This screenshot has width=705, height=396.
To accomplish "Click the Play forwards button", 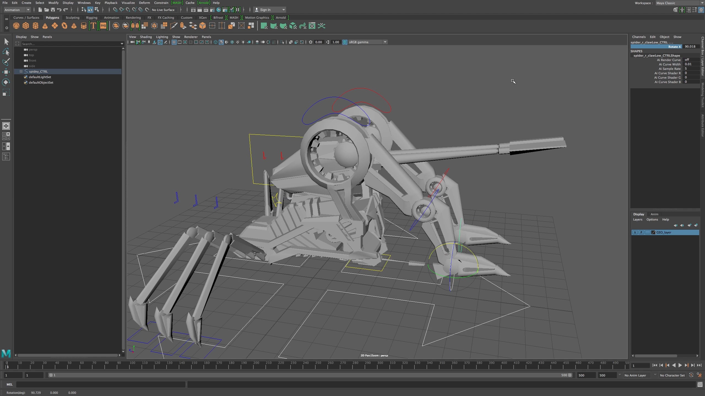I will pyautogui.click(x=680, y=365).
